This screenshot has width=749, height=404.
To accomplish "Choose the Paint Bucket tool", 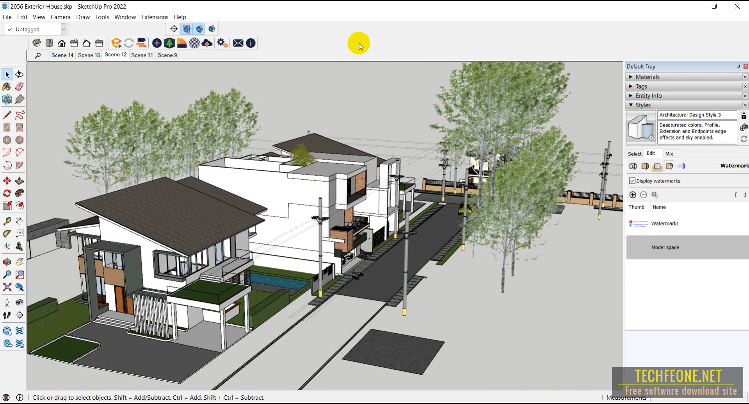I will [x=7, y=87].
